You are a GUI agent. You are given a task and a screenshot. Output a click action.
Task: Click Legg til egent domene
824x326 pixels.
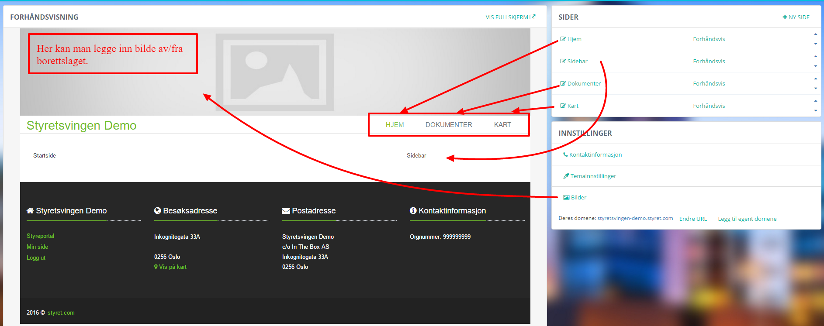pyautogui.click(x=747, y=219)
